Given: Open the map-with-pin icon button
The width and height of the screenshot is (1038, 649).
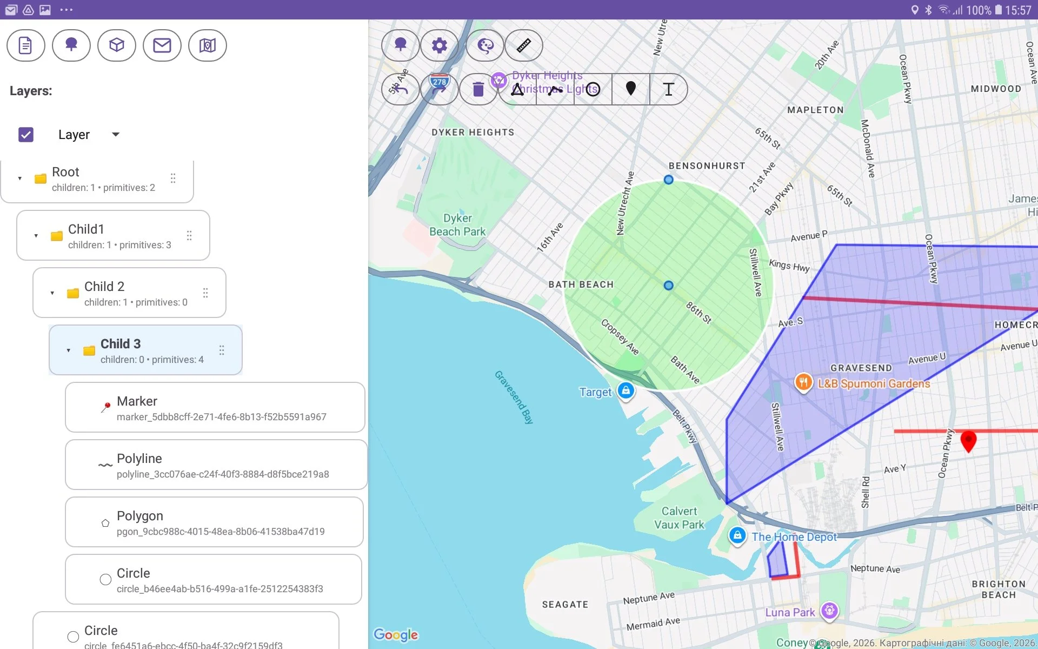Looking at the screenshot, I should coord(207,45).
